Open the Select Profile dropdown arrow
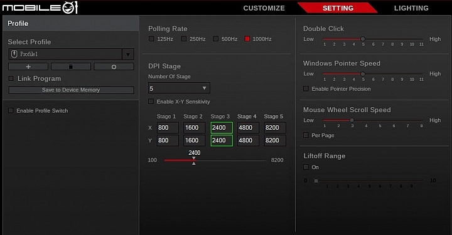The width and height of the screenshot is (452, 235). coord(128,54)
